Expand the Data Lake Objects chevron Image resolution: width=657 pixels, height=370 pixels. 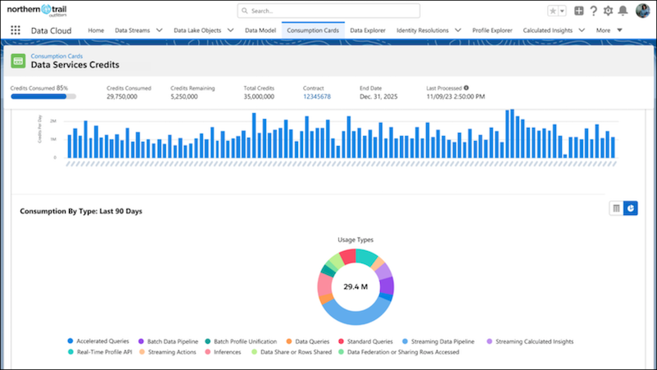click(231, 30)
